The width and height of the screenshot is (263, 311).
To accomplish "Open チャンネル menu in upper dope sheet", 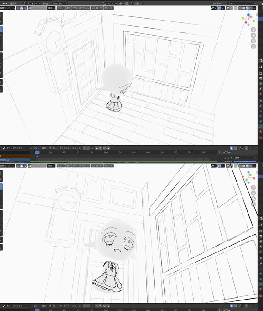I will tap(65, 148).
